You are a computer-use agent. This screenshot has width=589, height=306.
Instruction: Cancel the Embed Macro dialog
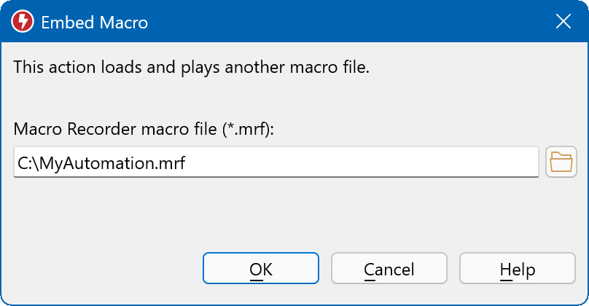click(389, 269)
